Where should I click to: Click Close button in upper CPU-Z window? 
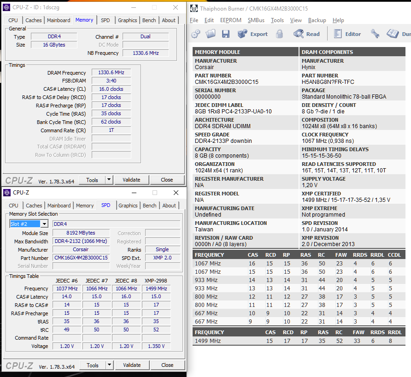(x=167, y=180)
